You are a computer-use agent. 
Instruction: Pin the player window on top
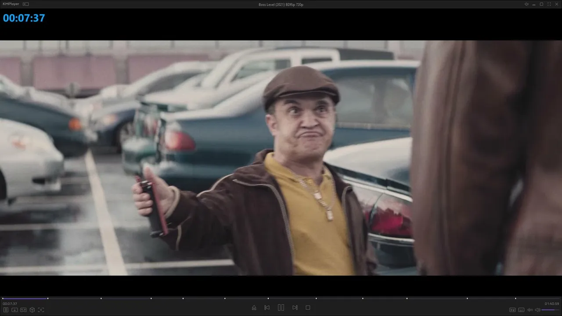(x=526, y=4)
